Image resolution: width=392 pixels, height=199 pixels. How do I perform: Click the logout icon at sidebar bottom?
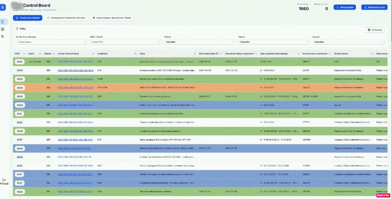3,180
